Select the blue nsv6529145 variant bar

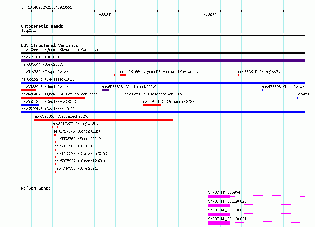click(163, 112)
